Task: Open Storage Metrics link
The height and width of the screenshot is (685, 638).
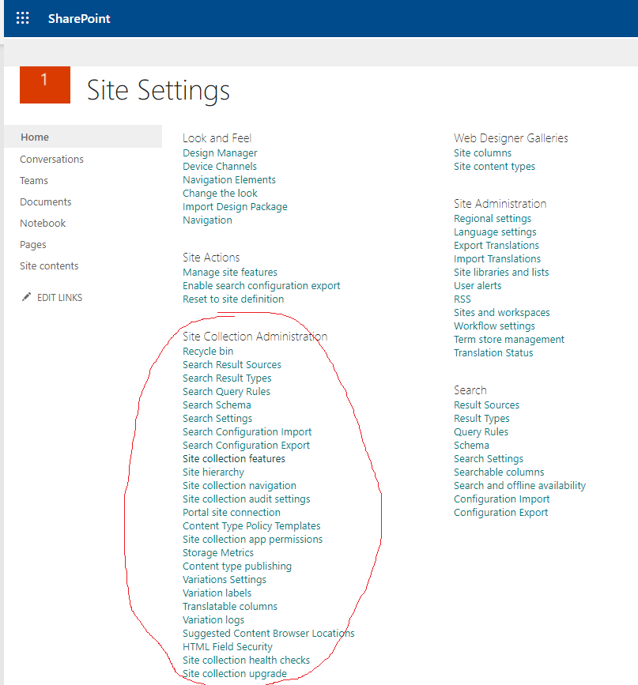Action: (x=218, y=553)
